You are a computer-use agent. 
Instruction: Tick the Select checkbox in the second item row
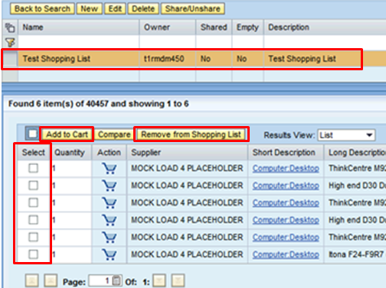(x=33, y=186)
